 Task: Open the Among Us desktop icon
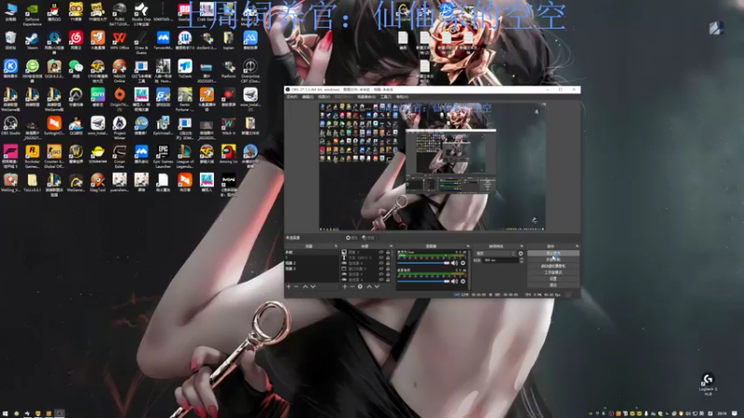coord(228,155)
